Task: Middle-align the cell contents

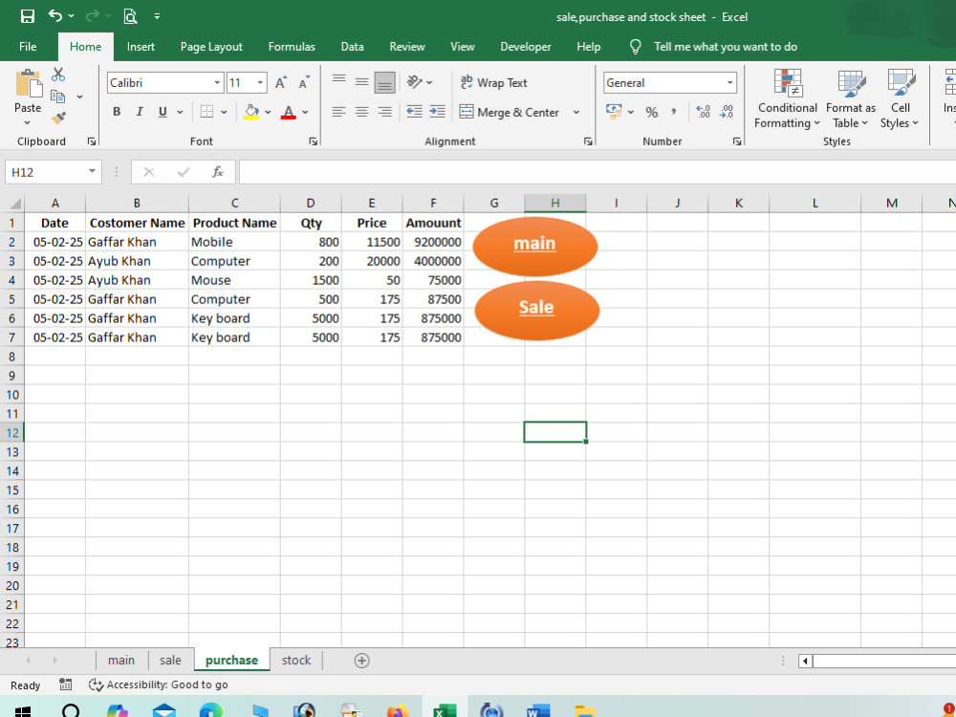Action: 361,81
